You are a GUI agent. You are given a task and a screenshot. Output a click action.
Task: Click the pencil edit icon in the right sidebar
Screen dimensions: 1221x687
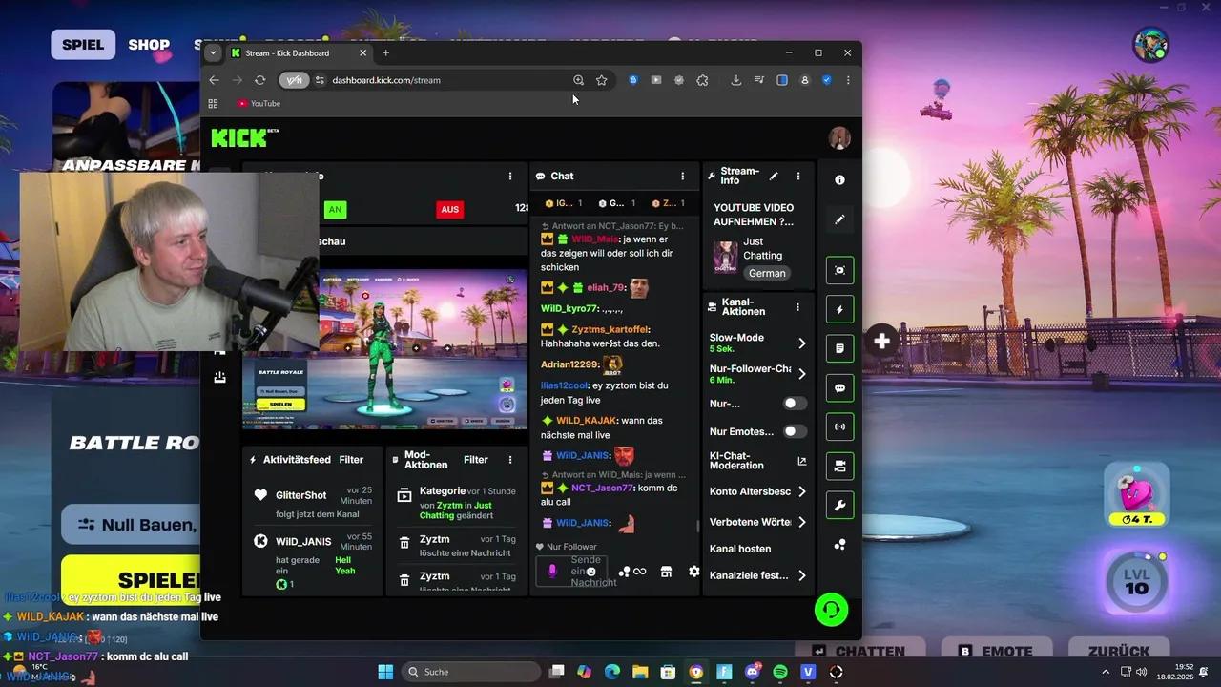tap(839, 219)
